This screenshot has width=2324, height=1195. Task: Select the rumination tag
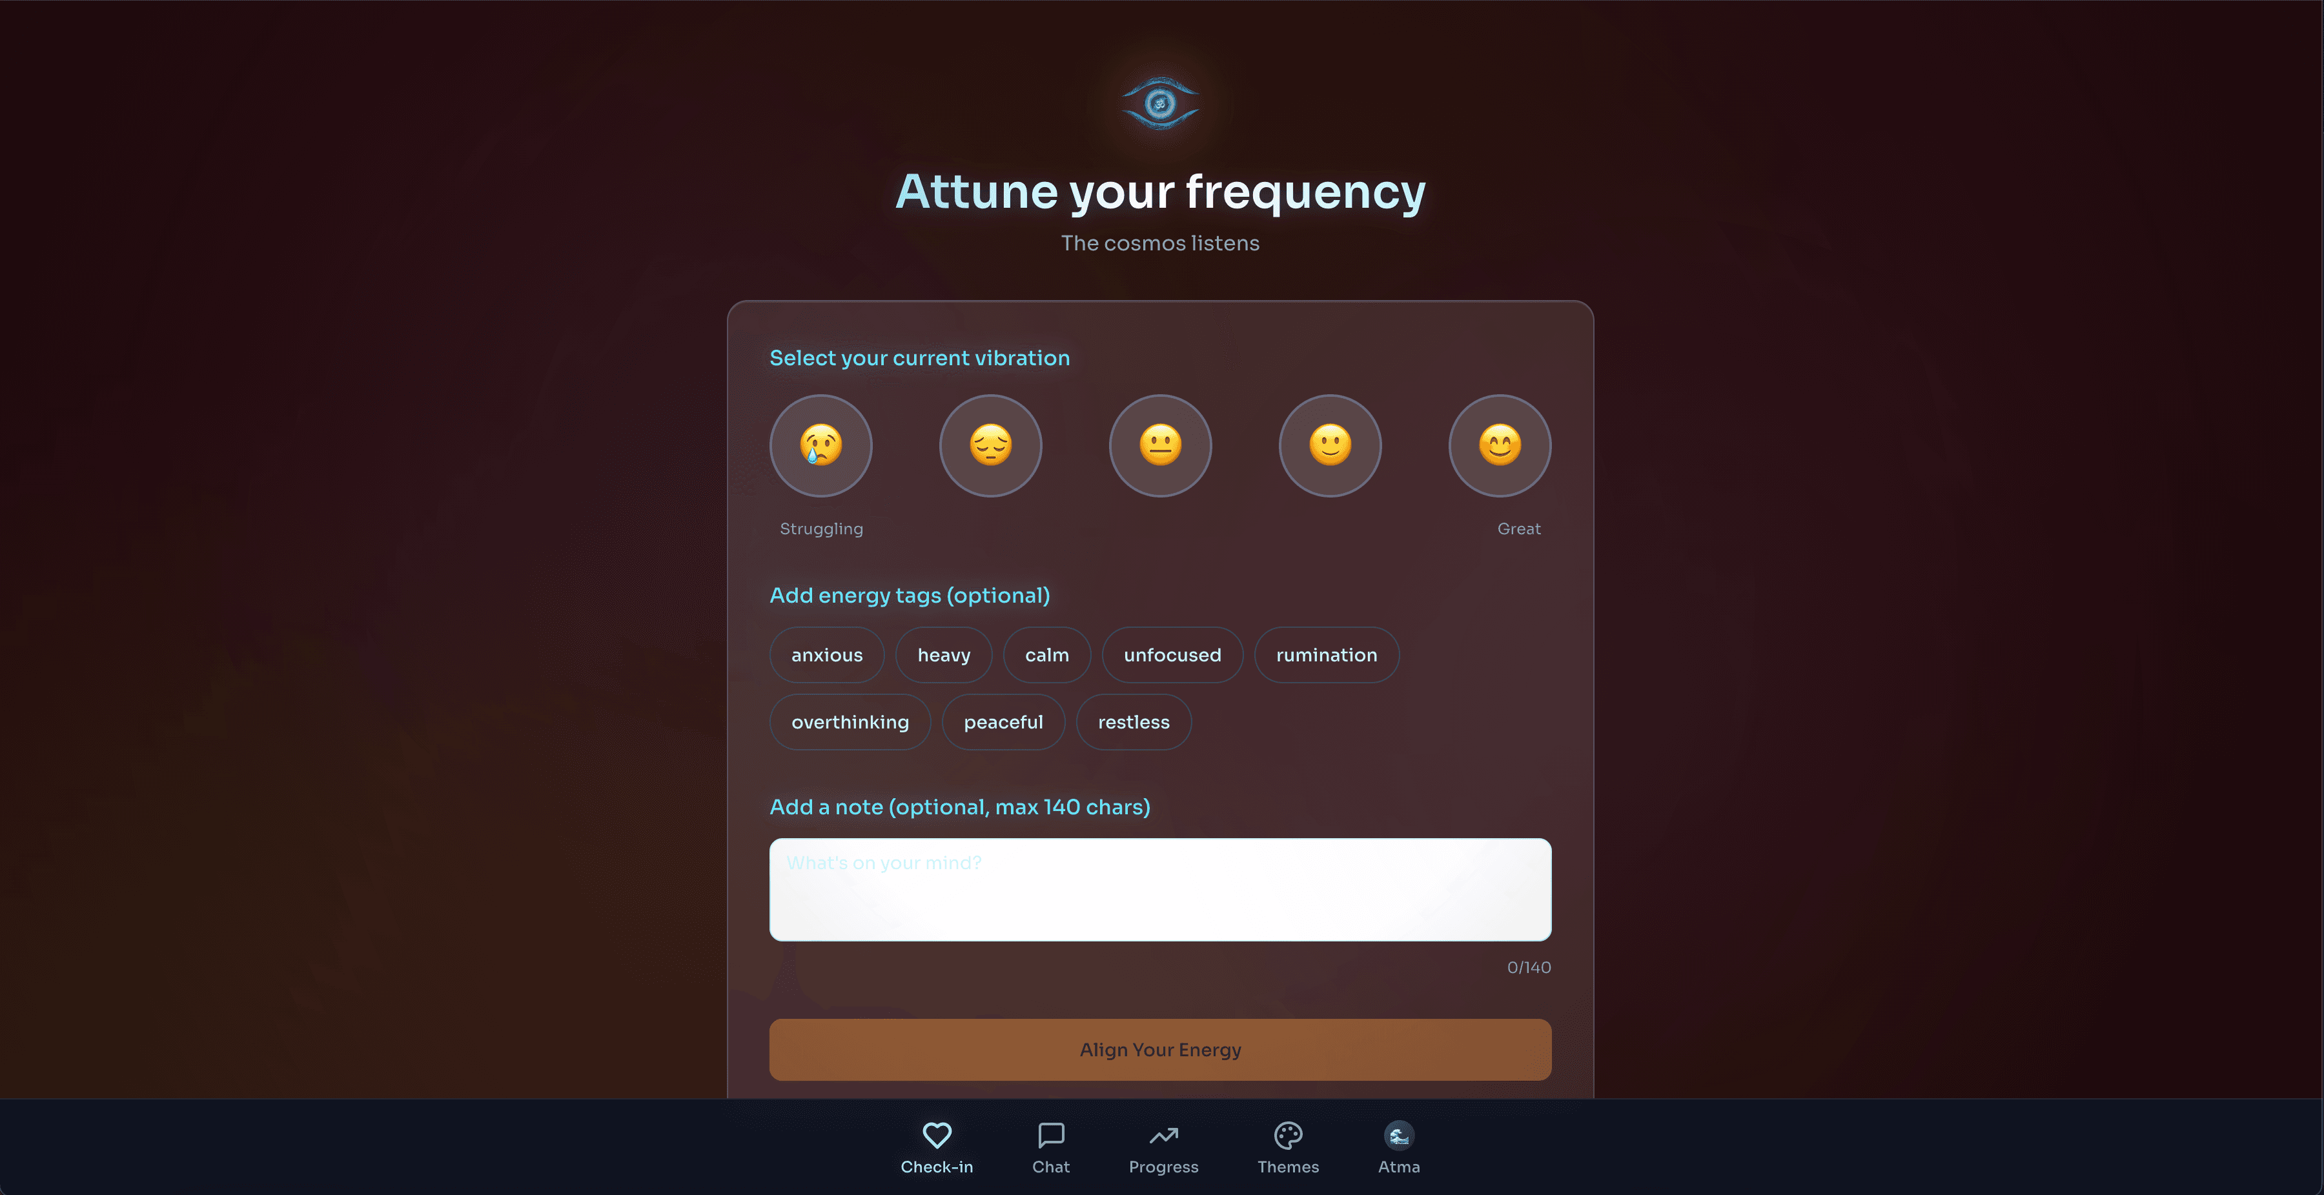tap(1326, 655)
